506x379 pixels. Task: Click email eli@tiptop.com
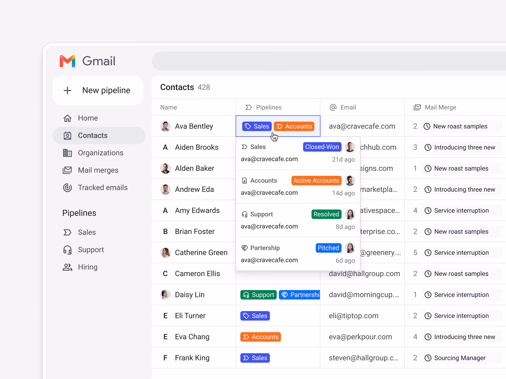(354, 316)
